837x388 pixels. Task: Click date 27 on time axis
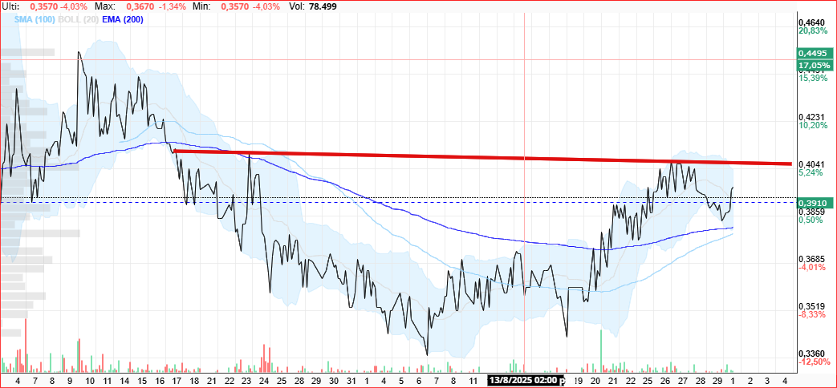683,381
